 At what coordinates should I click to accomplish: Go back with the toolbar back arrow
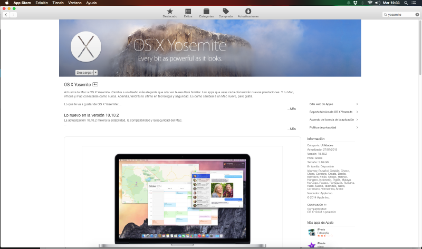6,15
